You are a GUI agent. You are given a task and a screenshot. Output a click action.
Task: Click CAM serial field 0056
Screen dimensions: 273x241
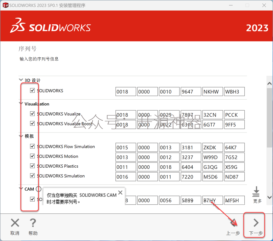(169, 200)
